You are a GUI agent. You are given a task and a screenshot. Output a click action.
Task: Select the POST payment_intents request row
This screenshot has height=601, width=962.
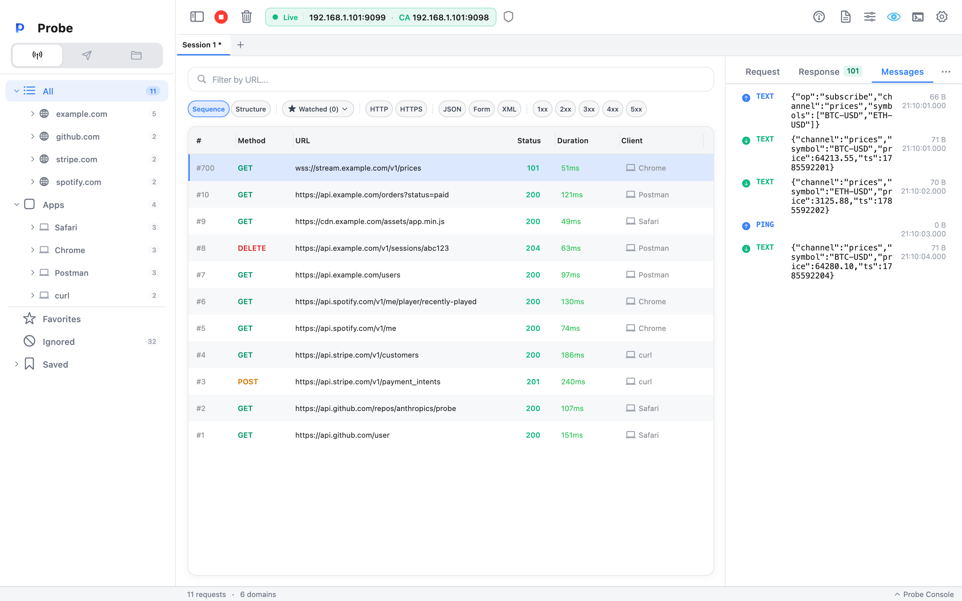point(450,382)
